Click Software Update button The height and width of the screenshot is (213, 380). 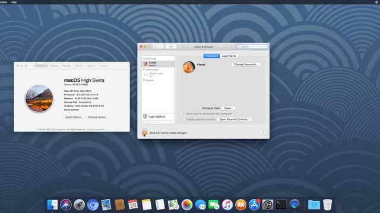click(97, 117)
